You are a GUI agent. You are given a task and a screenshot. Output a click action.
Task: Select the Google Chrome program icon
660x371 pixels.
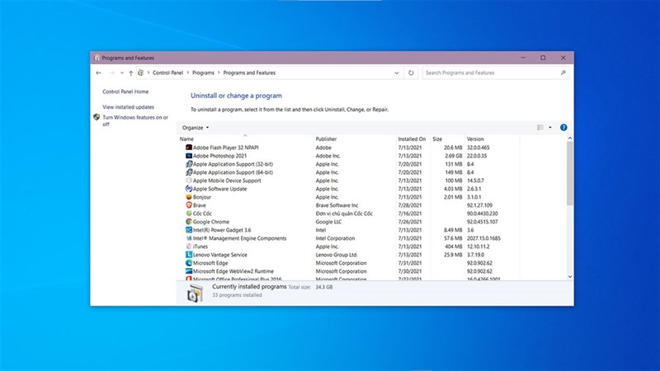(x=189, y=222)
